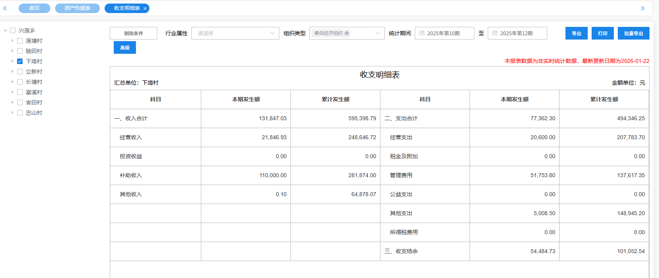Open 高级 advanced filter options

click(x=125, y=47)
